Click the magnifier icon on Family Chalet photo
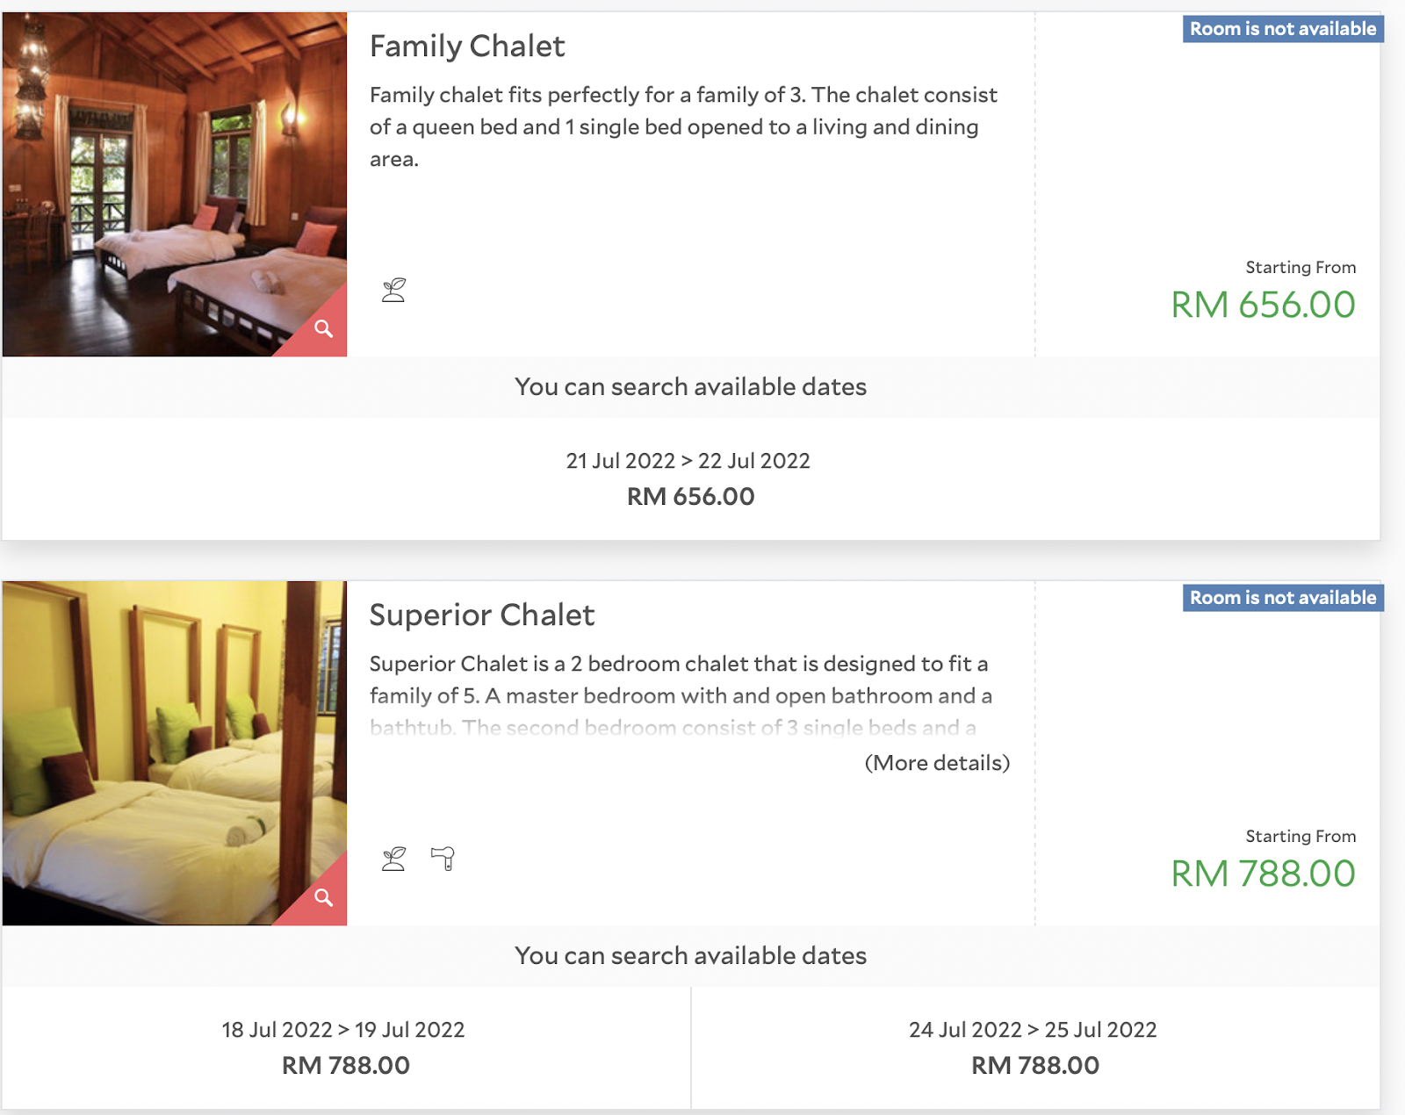Viewport: 1405px width, 1115px height. pyautogui.click(x=324, y=329)
